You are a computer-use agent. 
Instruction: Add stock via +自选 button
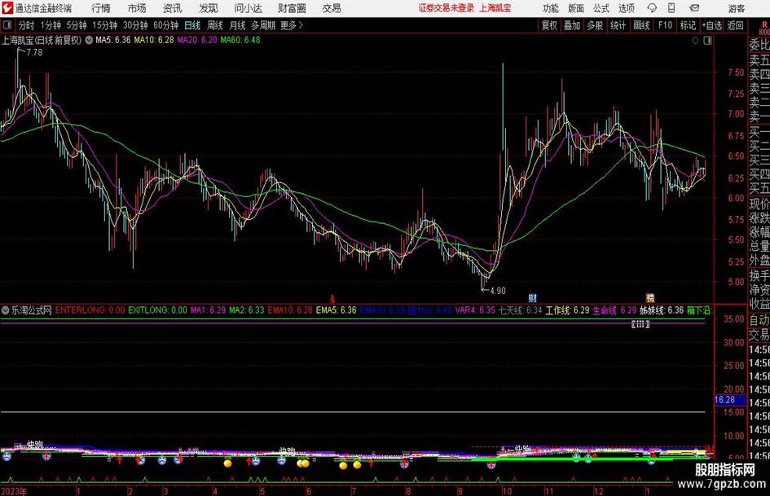click(712, 25)
